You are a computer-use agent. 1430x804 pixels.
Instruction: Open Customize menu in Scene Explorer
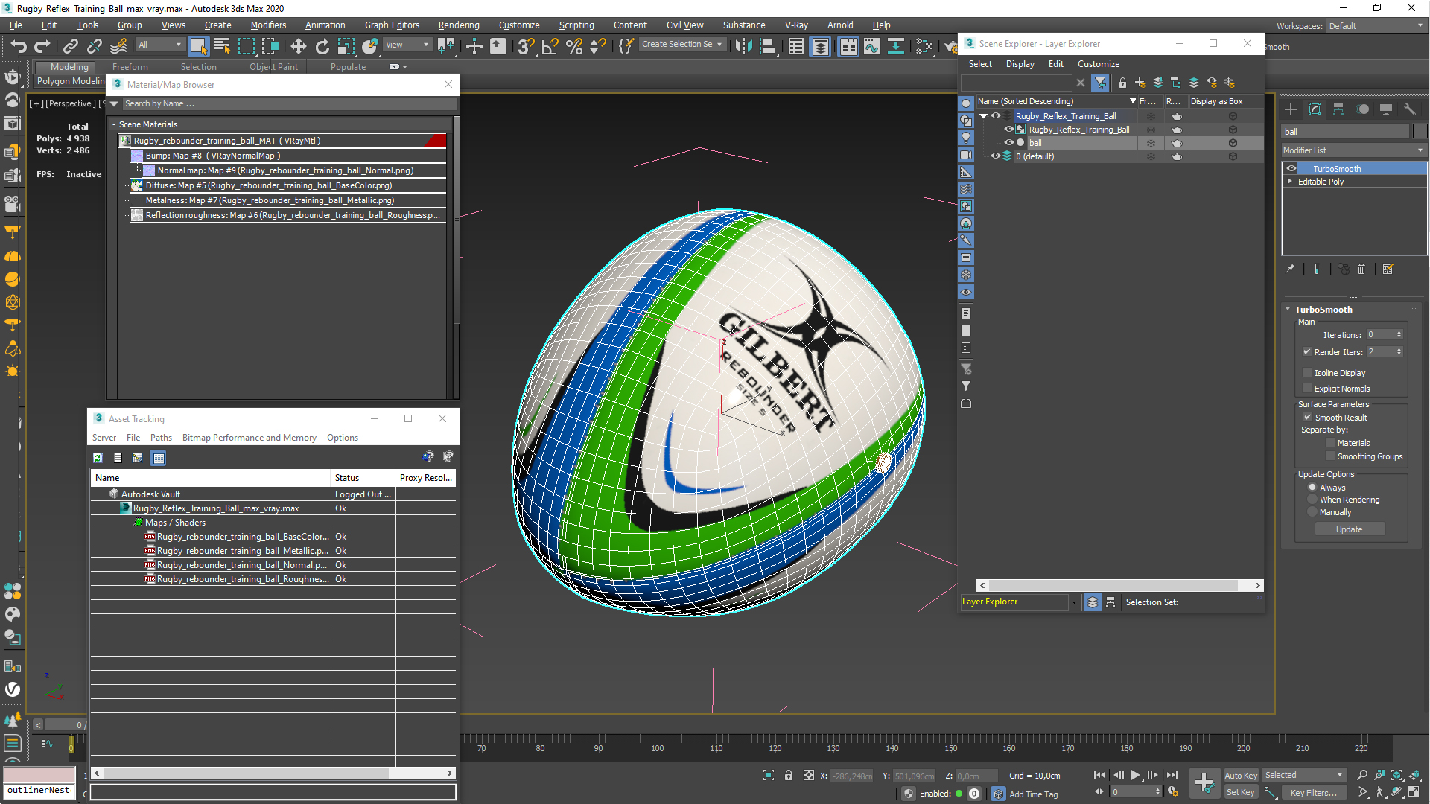tap(1098, 64)
